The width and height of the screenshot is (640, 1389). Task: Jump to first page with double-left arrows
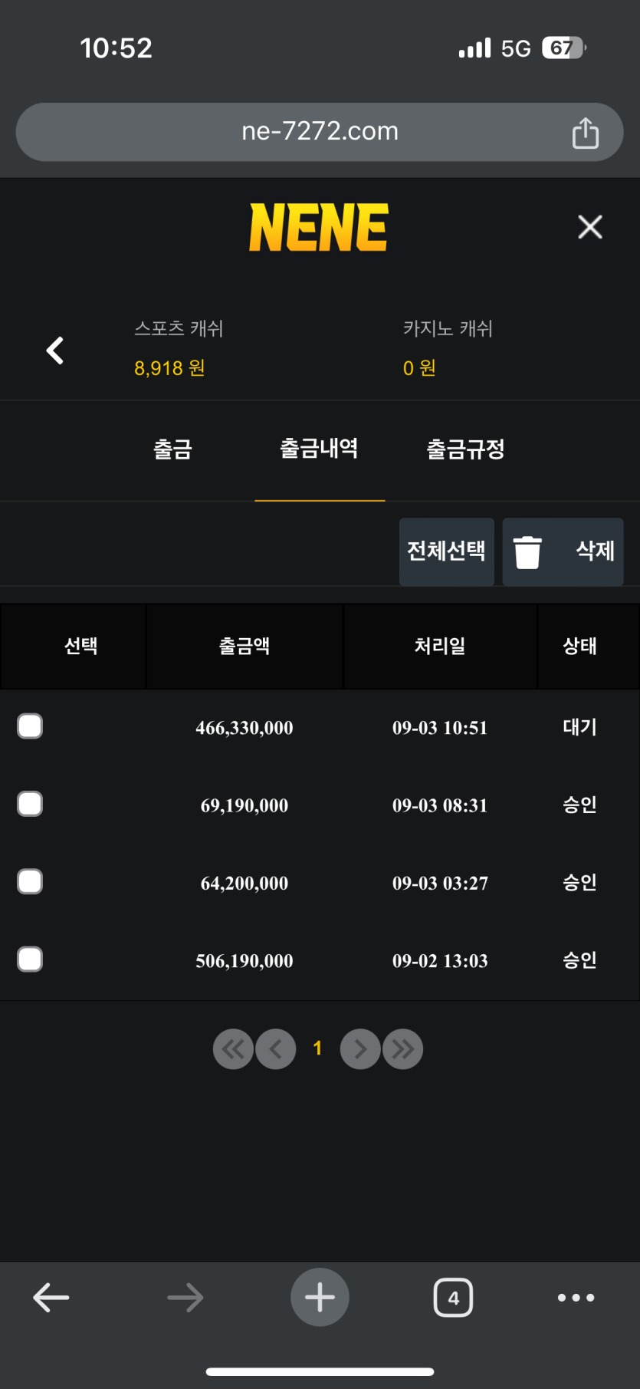233,1048
